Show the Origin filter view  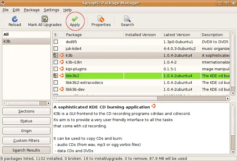point(26,131)
